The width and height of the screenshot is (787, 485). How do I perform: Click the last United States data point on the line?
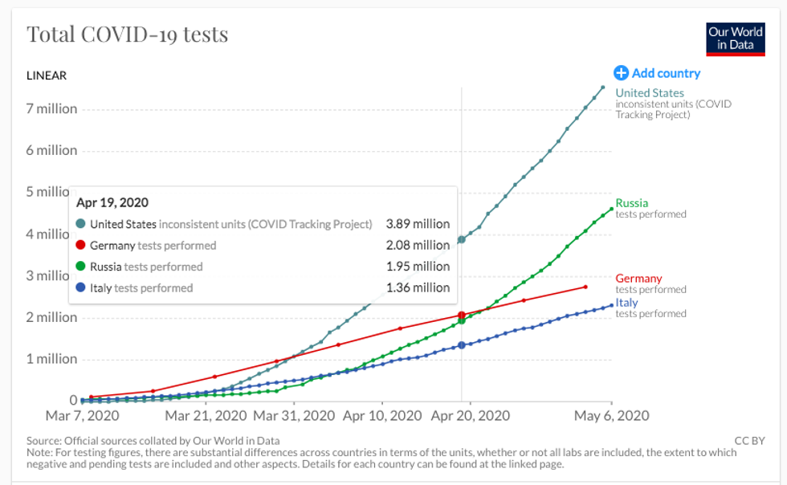pyautogui.click(x=603, y=88)
